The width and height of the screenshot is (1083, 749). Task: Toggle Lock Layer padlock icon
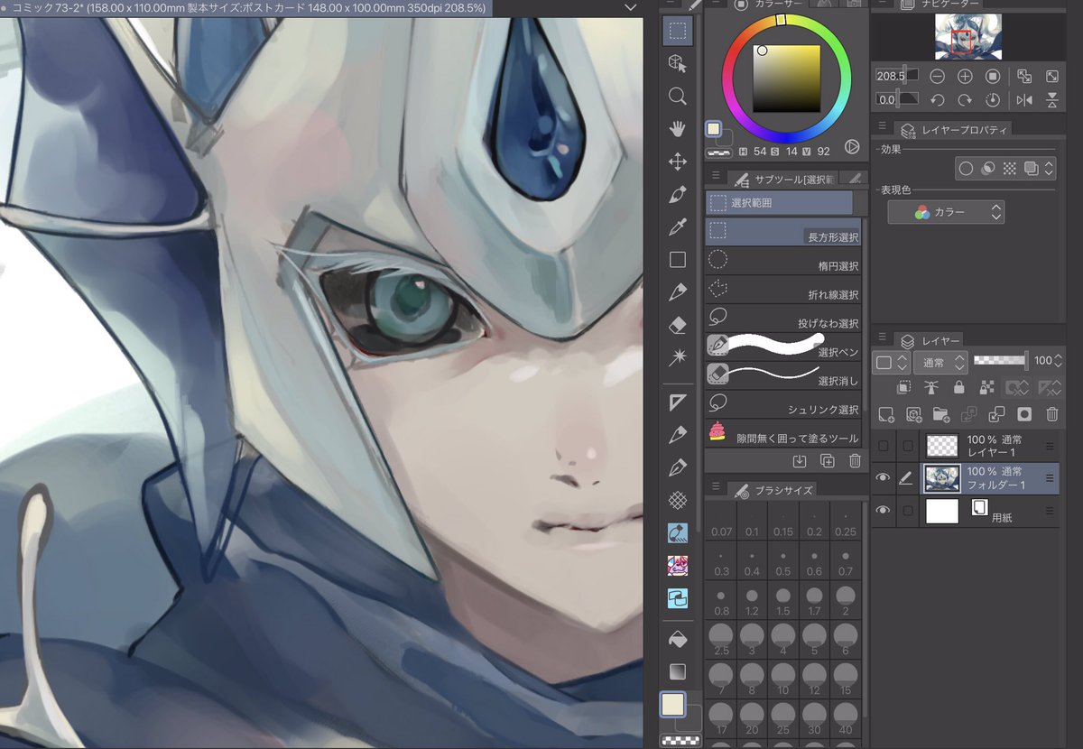(x=958, y=387)
